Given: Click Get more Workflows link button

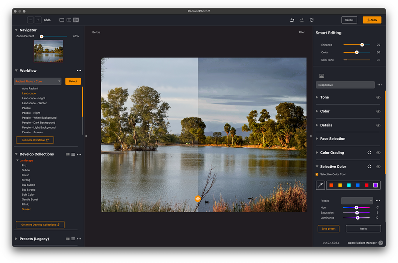Looking at the screenshot, I should (35, 140).
